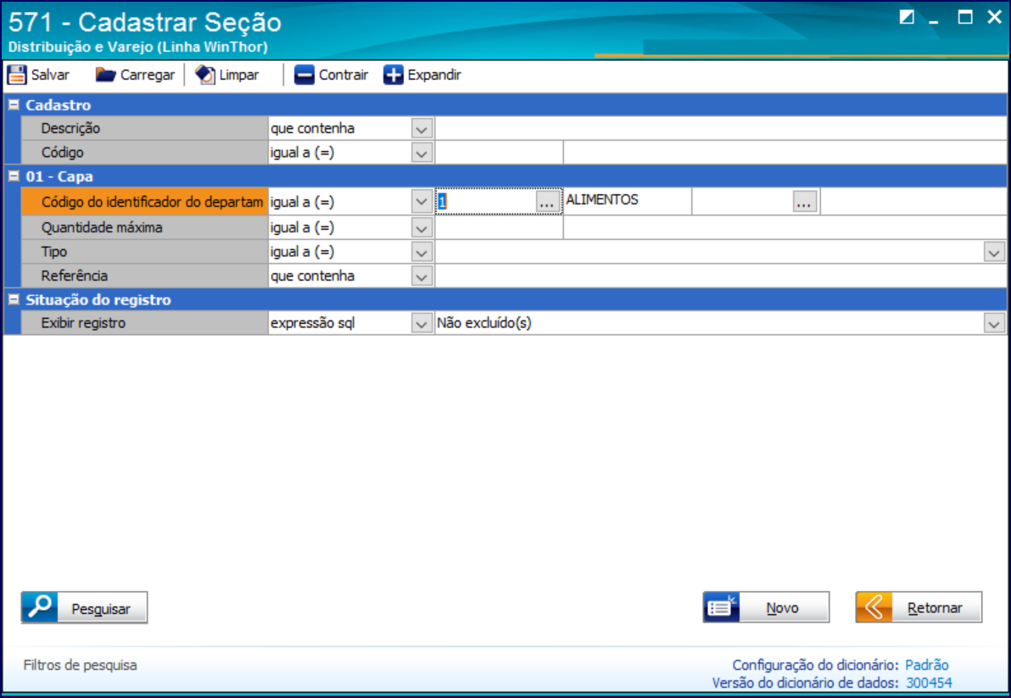Click the Referência value input field
Image resolution: width=1011 pixels, height=698 pixels.
point(721,276)
